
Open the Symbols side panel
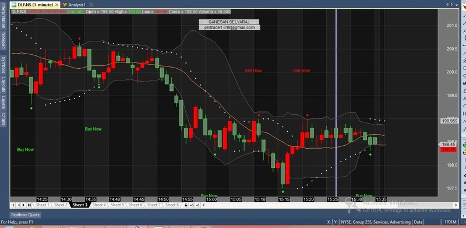(3, 65)
